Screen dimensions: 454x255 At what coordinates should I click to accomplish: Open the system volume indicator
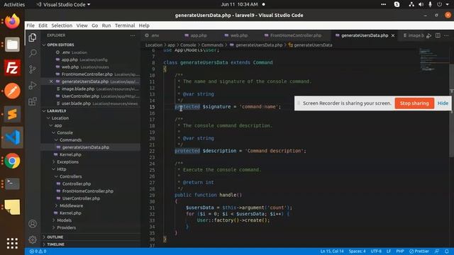[x=421, y=4]
